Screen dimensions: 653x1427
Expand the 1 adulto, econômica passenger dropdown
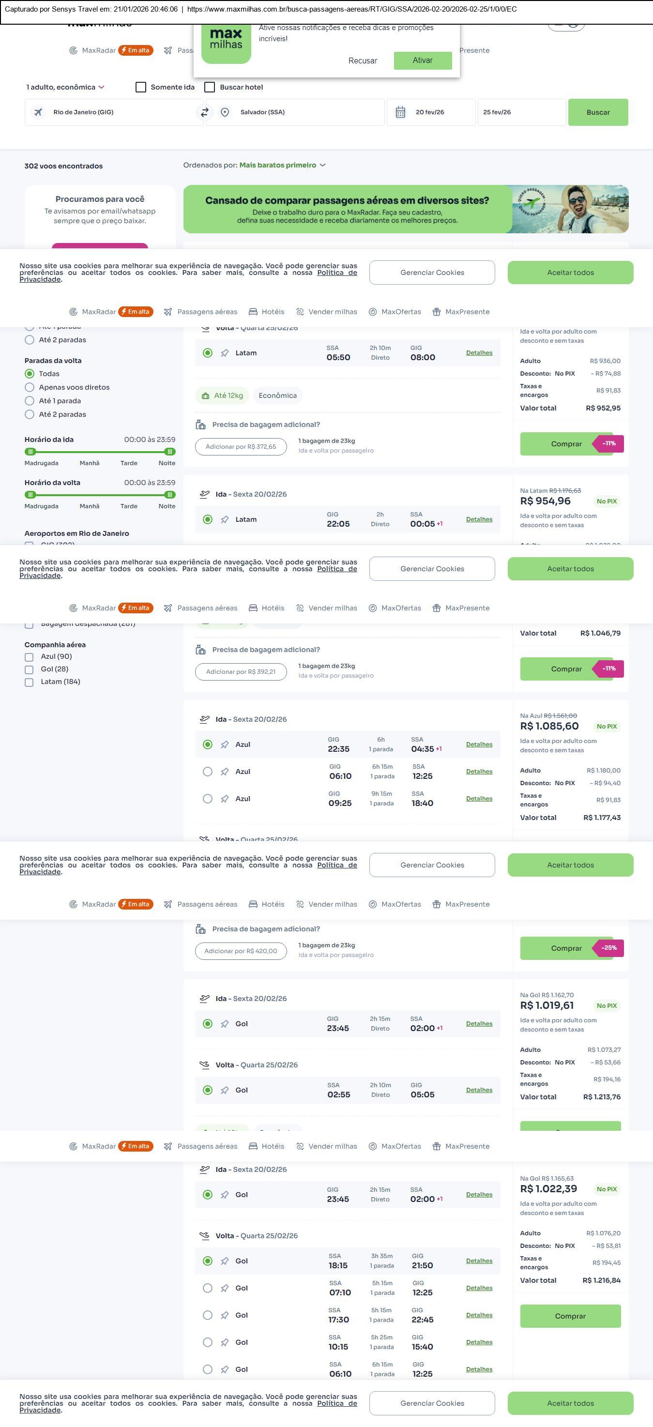[65, 88]
